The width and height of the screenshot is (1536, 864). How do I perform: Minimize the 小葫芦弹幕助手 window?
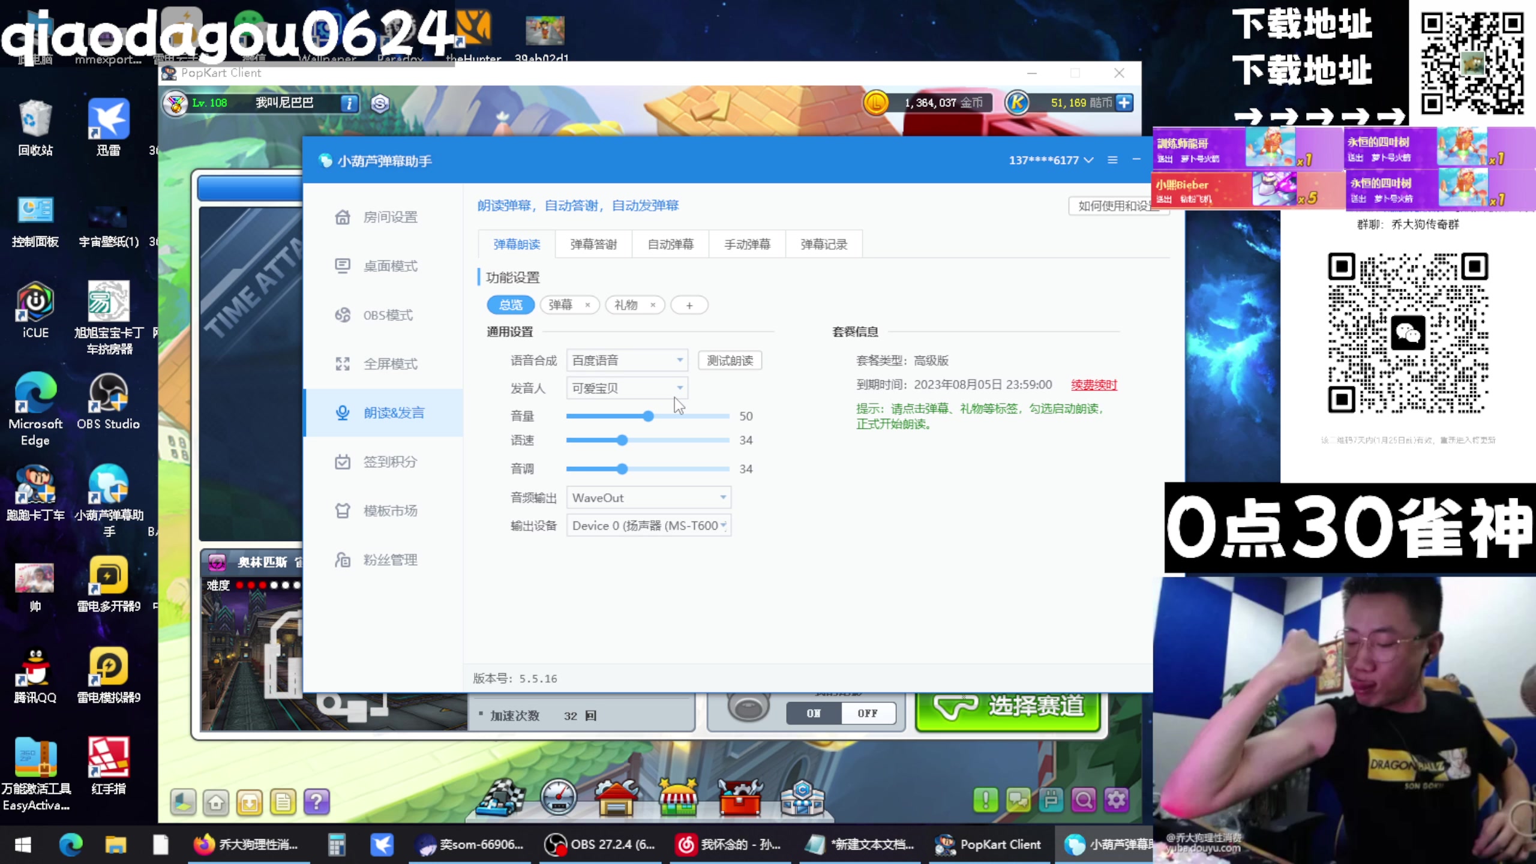(1136, 160)
